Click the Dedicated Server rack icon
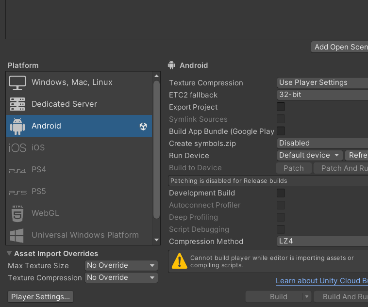The image size is (368, 307). pyautogui.click(x=17, y=104)
